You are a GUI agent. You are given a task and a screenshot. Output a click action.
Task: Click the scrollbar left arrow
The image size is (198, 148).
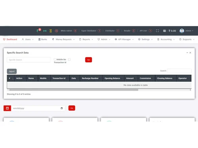pyautogui.click(x=8, y=90)
